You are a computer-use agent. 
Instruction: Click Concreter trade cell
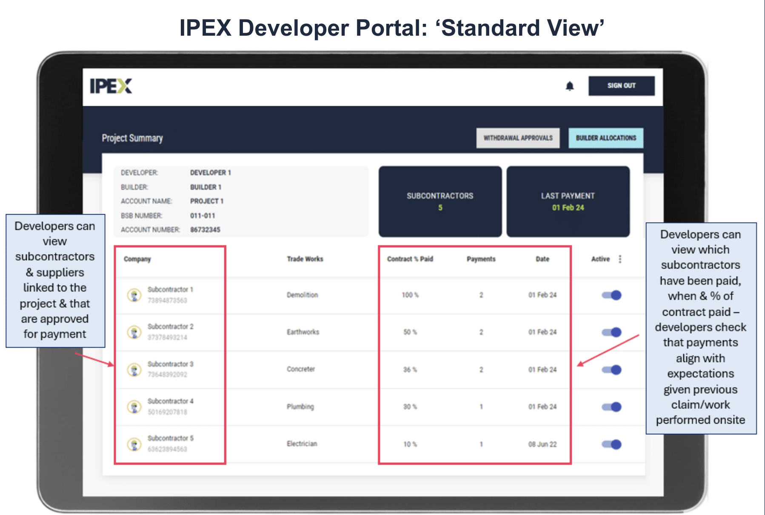pos(301,369)
